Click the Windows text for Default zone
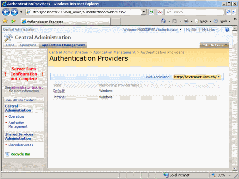Image resolution: width=239 pixels, height=179 pixels. click(106, 91)
